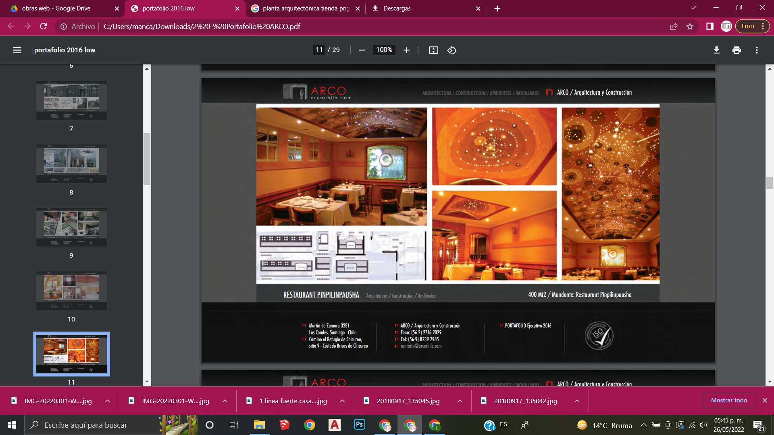Expand options for 20180917_135045.jpg download
This screenshot has width=774, height=435.
click(x=460, y=401)
